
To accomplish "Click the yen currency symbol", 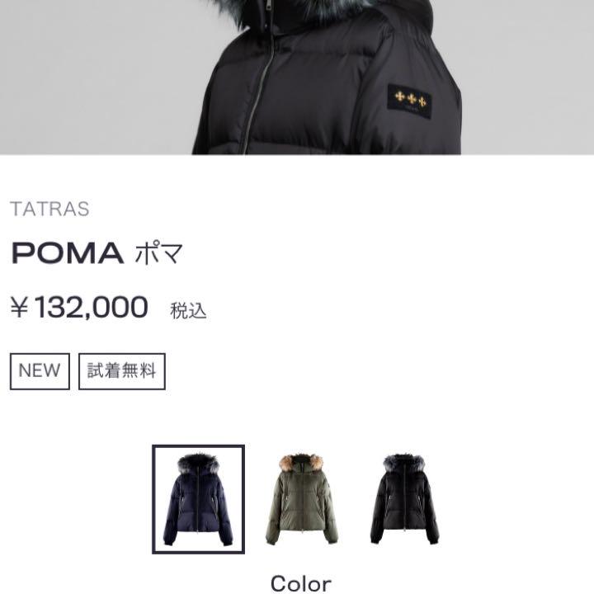I will (19, 308).
